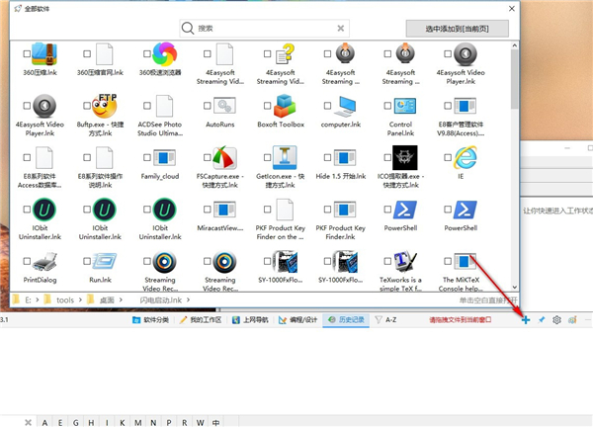Enable the ACDSee Photo Studio checkbox
Image resolution: width=593 pixels, height=427 pixels.
pos(147,106)
